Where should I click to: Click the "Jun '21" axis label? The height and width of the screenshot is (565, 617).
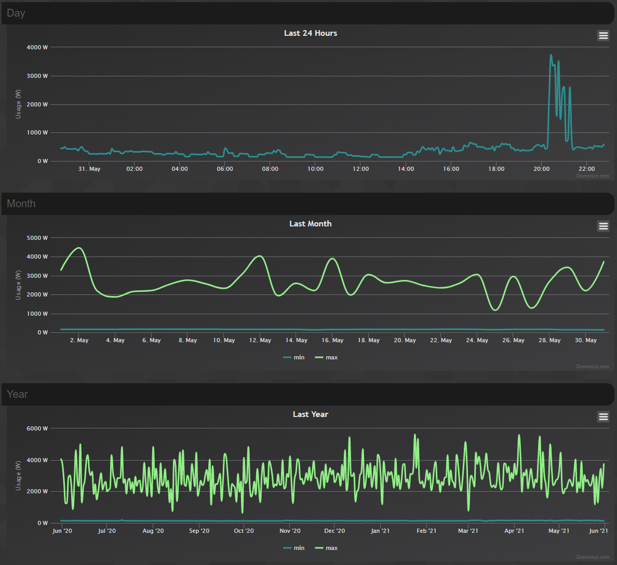pos(598,531)
